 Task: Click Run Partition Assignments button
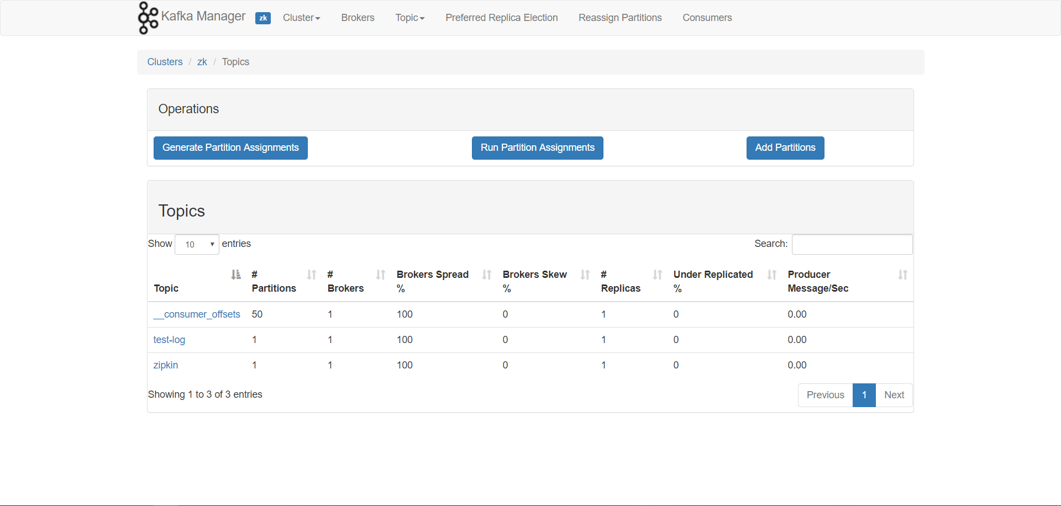tap(538, 148)
